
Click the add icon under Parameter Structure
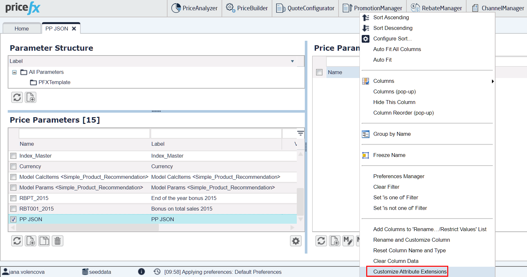31,97
